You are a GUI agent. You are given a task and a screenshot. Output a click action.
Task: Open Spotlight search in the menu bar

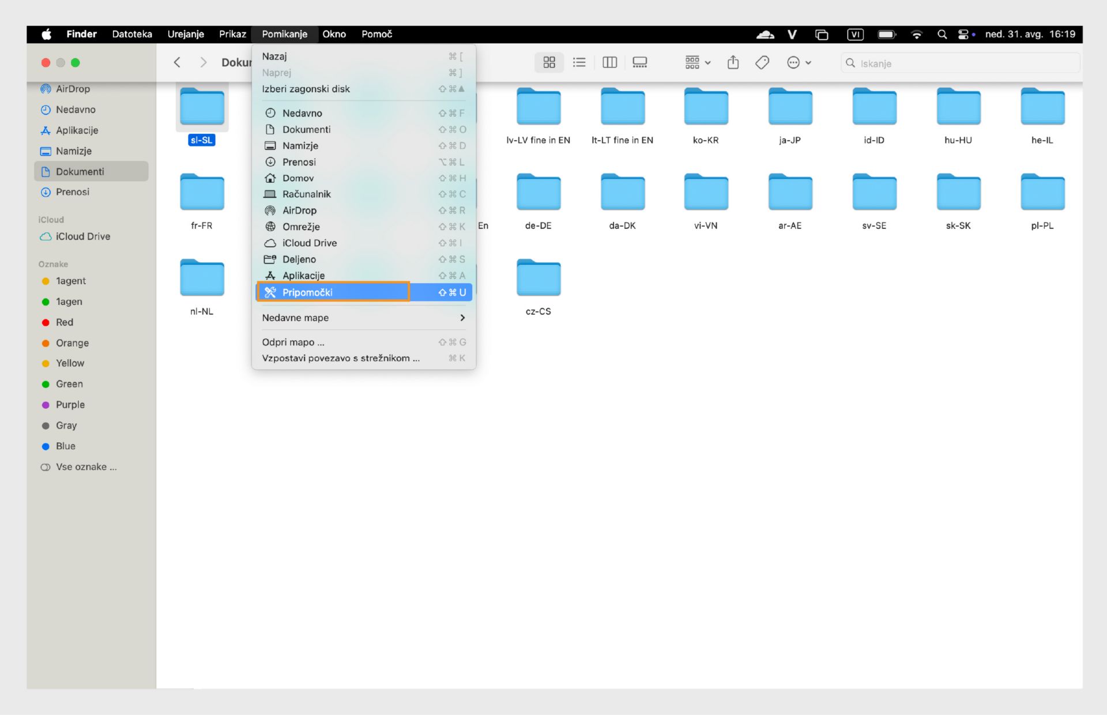[942, 35]
